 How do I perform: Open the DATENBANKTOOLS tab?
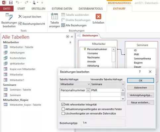pyautogui.click(x=91, y=9)
